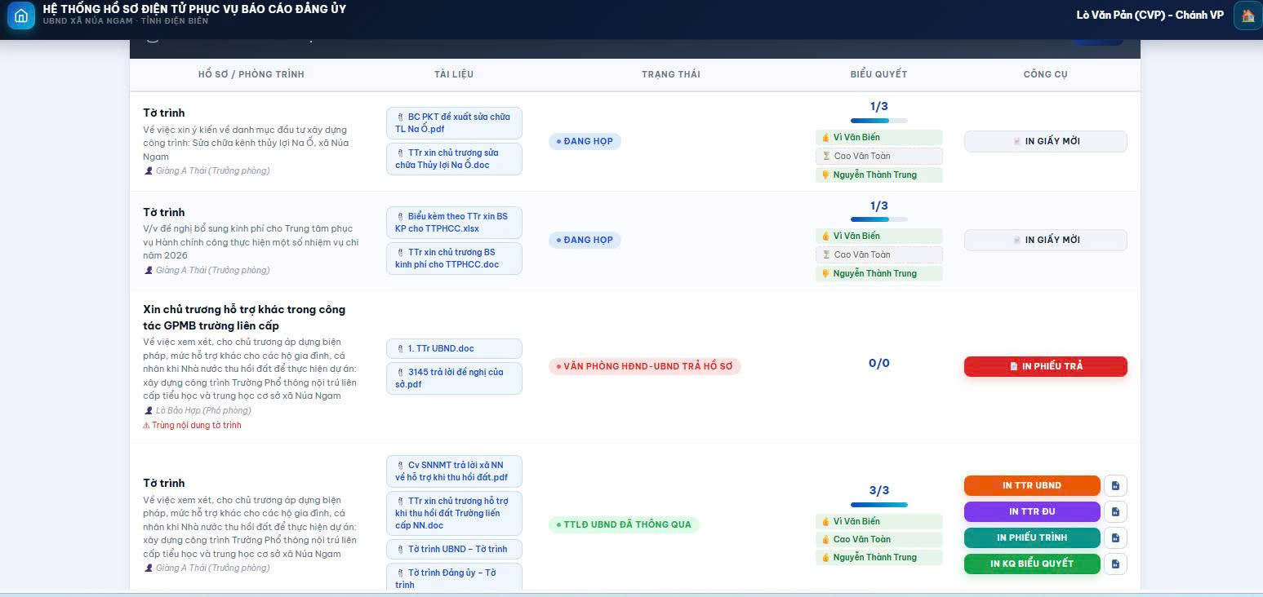Open 3145 trả lời đề nghị của sở.pdf
This screenshot has height=597, width=1263.
coord(454,378)
